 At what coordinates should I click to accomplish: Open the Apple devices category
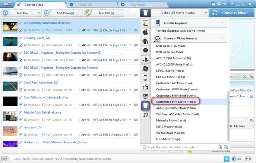pos(145,32)
